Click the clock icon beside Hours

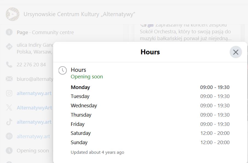click(x=63, y=70)
